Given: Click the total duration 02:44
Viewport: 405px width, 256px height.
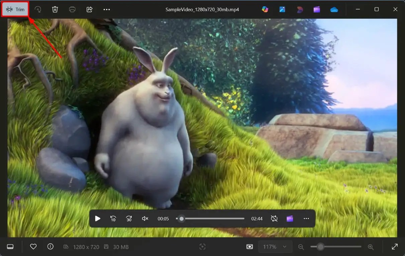Looking at the screenshot, I should click(257, 219).
